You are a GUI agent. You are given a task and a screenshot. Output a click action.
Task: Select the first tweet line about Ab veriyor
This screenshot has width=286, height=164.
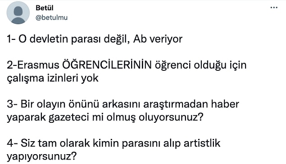coord(95,39)
